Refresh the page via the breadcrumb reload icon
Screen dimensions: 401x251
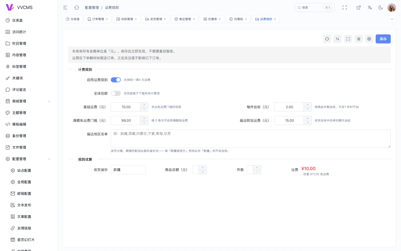click(77, 8)
